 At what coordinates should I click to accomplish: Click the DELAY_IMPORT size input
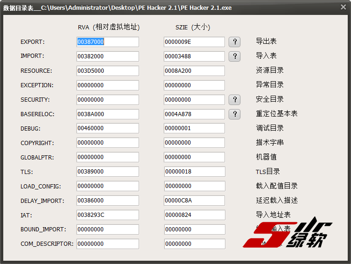pos(194,201)
